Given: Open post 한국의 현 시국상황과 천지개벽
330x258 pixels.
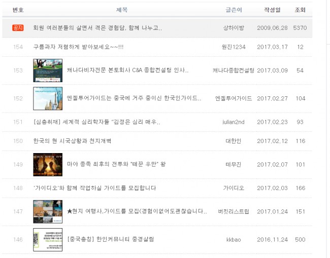Looking at the screenshot, I should tap(72, 141).
